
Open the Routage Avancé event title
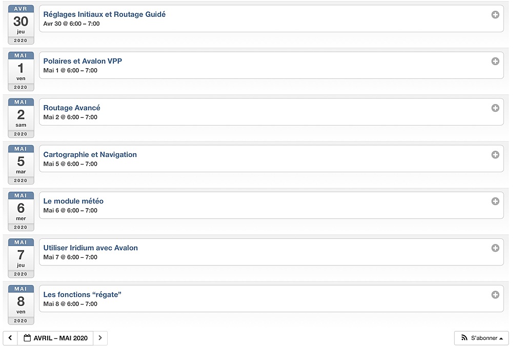pyautogui.click(x=72, y=108)
